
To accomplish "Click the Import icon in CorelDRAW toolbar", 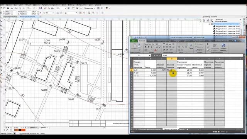I will pos(45,8).
